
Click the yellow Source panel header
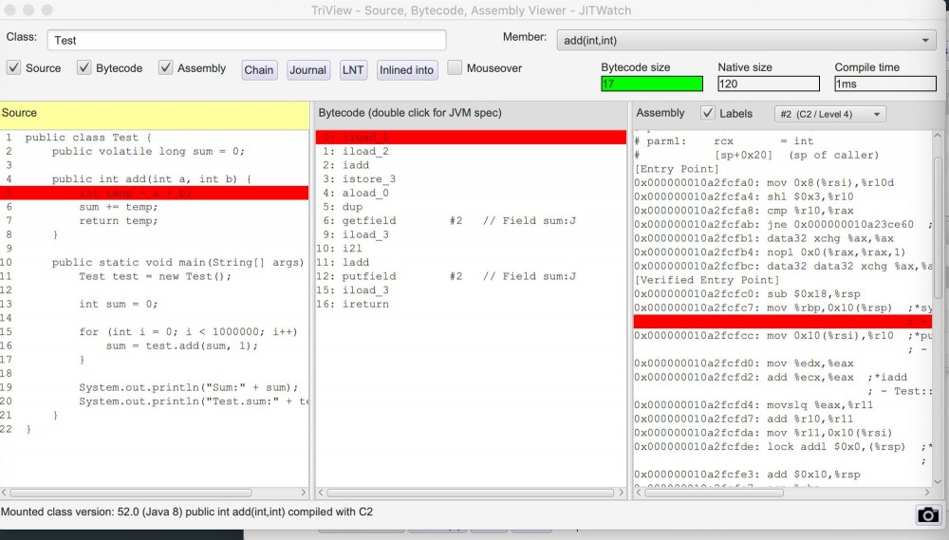[x=155, y=115]
